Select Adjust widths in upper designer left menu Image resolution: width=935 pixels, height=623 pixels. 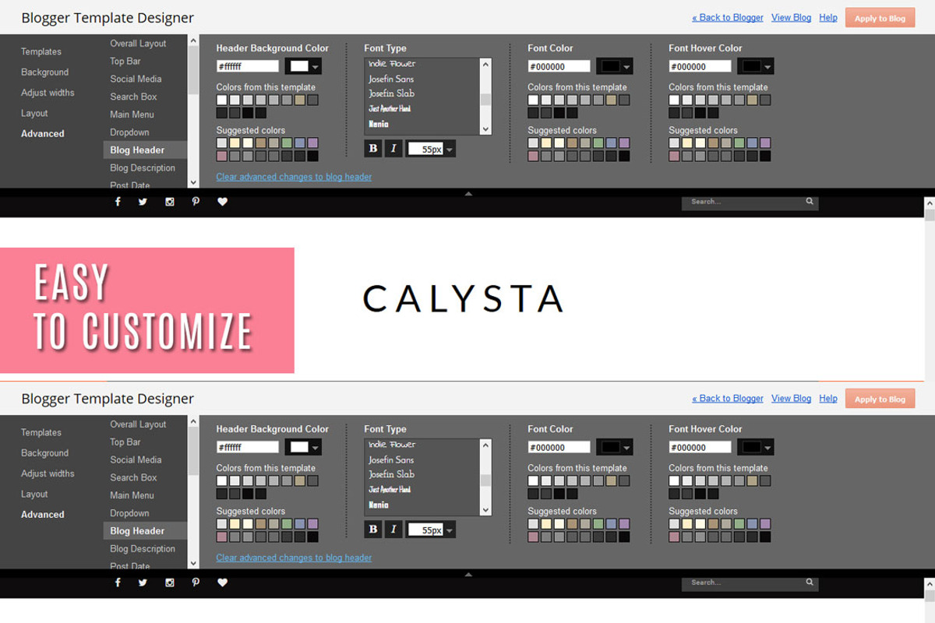coord(48,93)
